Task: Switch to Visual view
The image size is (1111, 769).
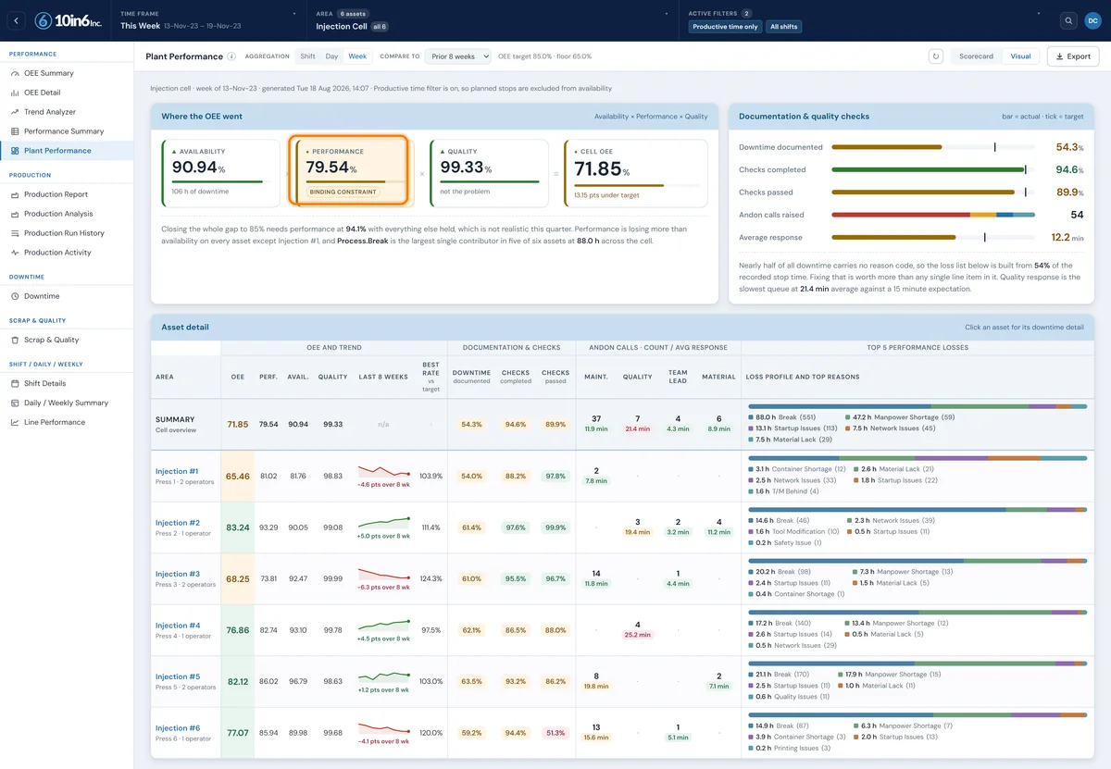Action: point(1020,56)
